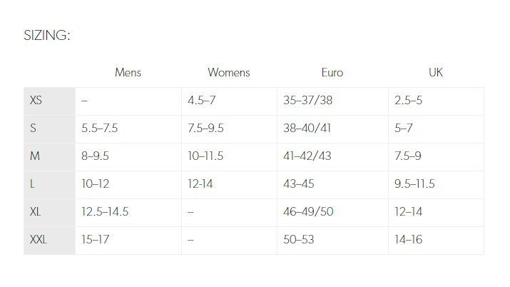
Task: Select Euro size 41–42/43 cell
Action: coord(307,156)
